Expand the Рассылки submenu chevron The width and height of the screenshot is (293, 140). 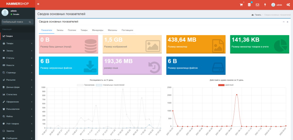point(32,80)
